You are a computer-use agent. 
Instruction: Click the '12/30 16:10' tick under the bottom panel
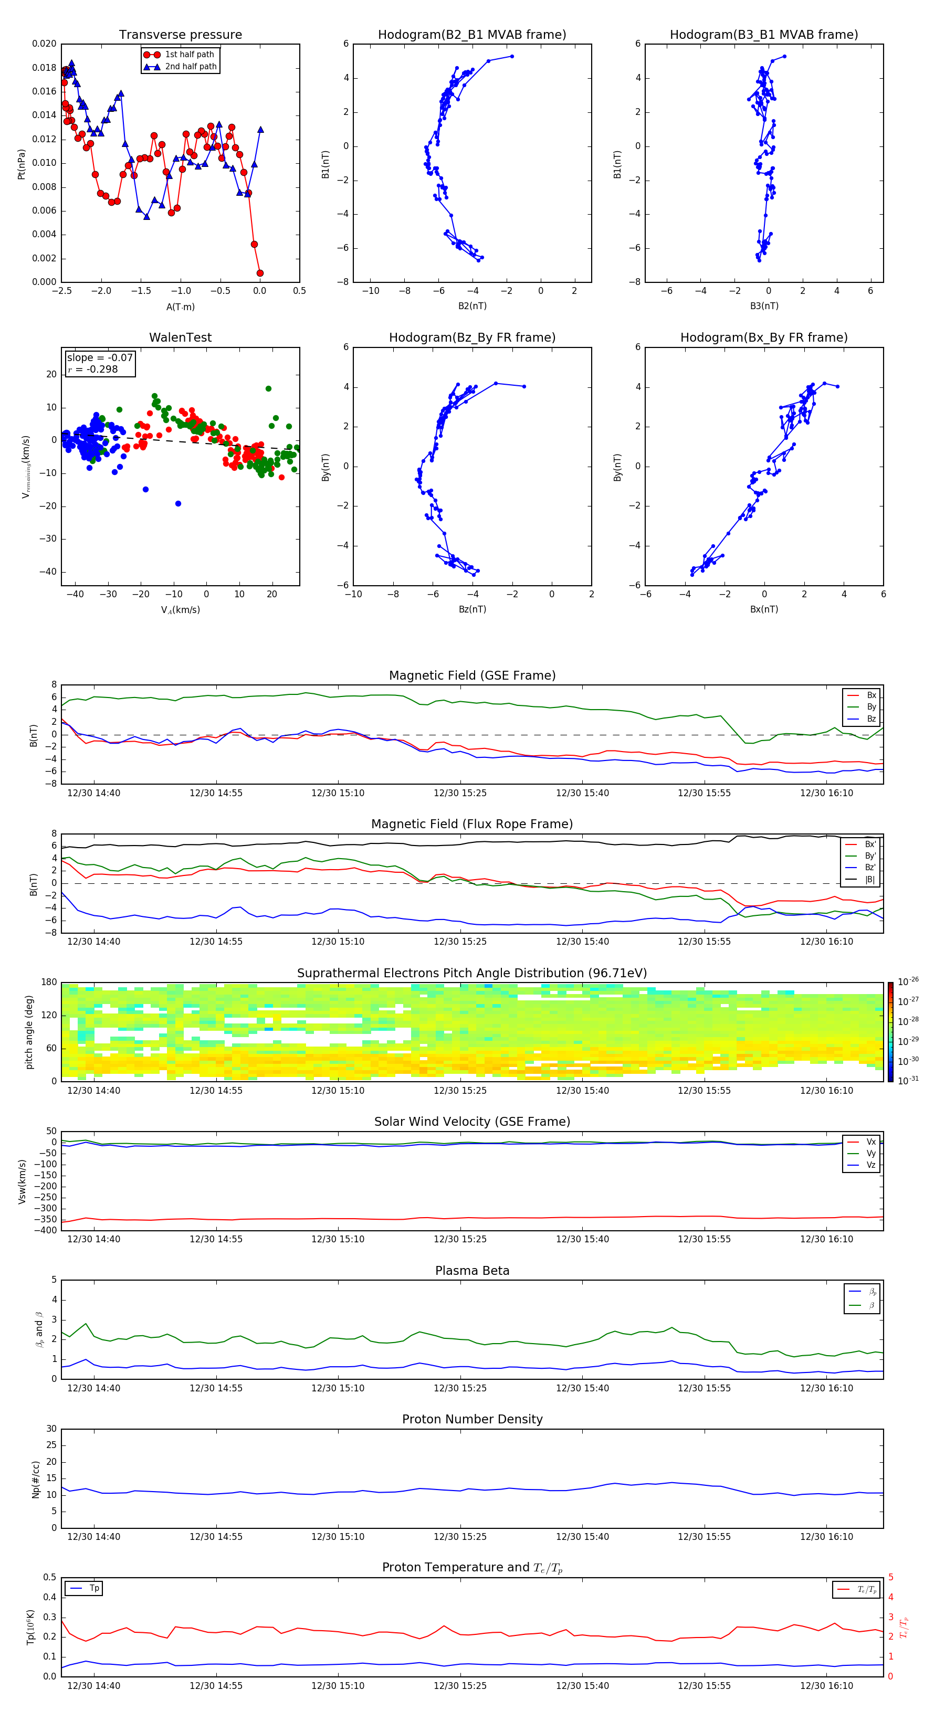[x=827, y=1686]
